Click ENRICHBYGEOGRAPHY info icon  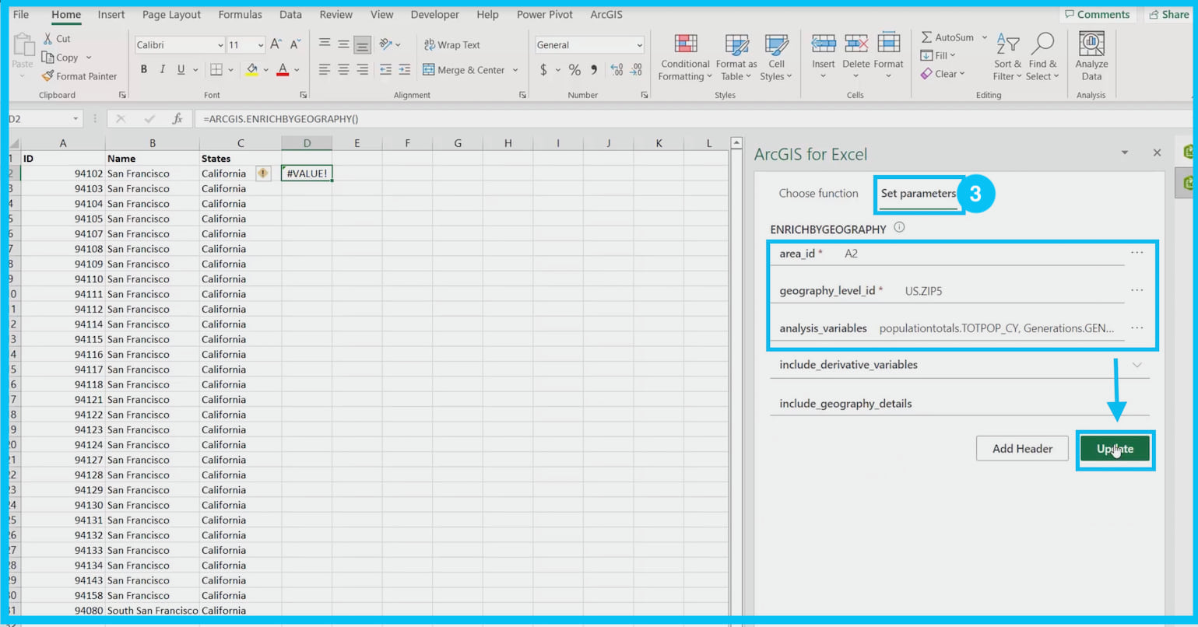click(899, 228)
